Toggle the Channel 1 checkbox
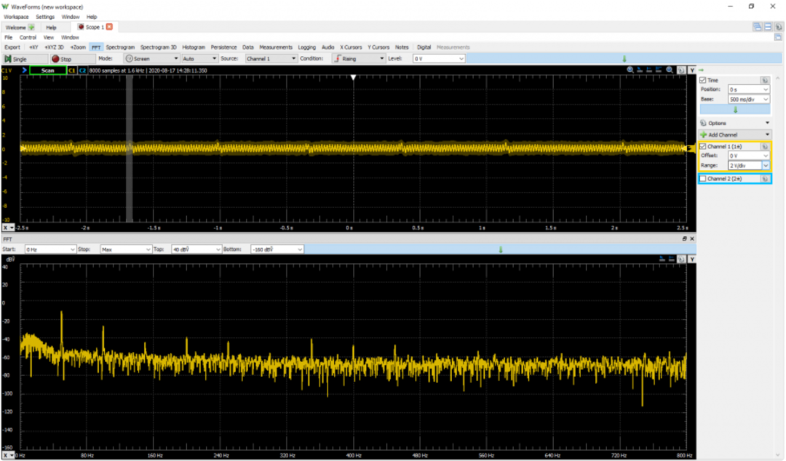Viewport: 786px width, 461px height. point(703,146)
